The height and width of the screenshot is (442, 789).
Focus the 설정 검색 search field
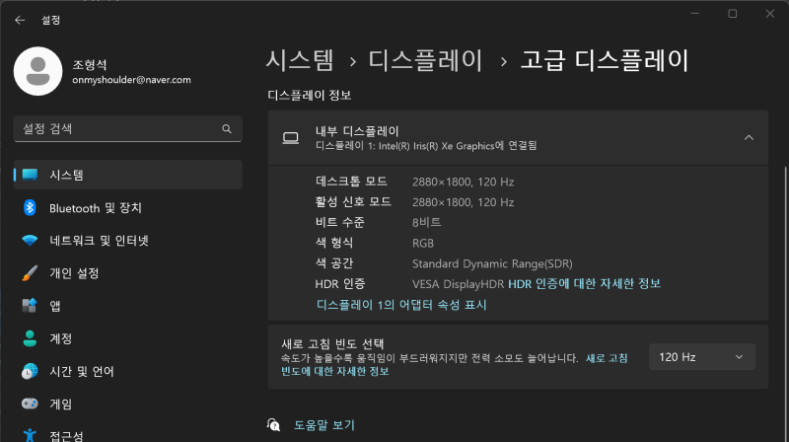tap(128, 129)
